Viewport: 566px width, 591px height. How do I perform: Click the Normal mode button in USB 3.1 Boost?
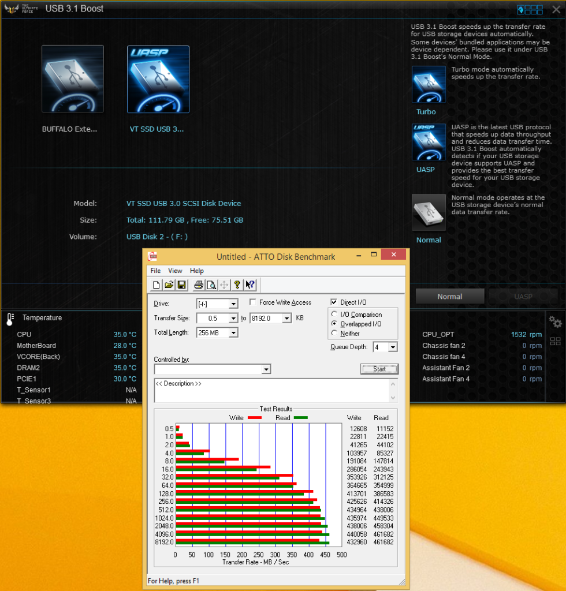point(450,297)
